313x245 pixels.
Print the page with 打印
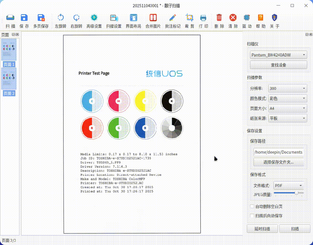203,21
